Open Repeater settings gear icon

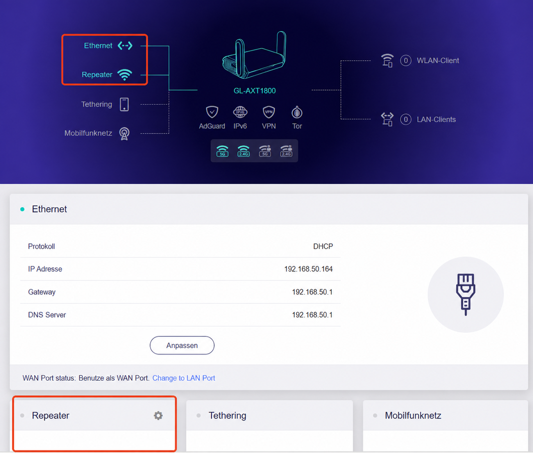coord(158,415)
